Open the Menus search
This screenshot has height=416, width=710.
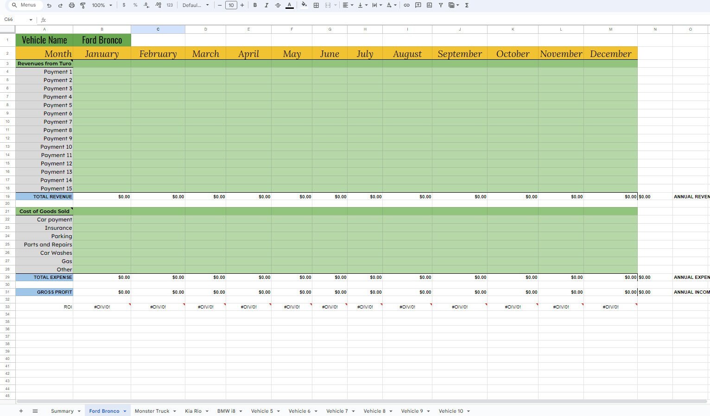coord(24,5)
